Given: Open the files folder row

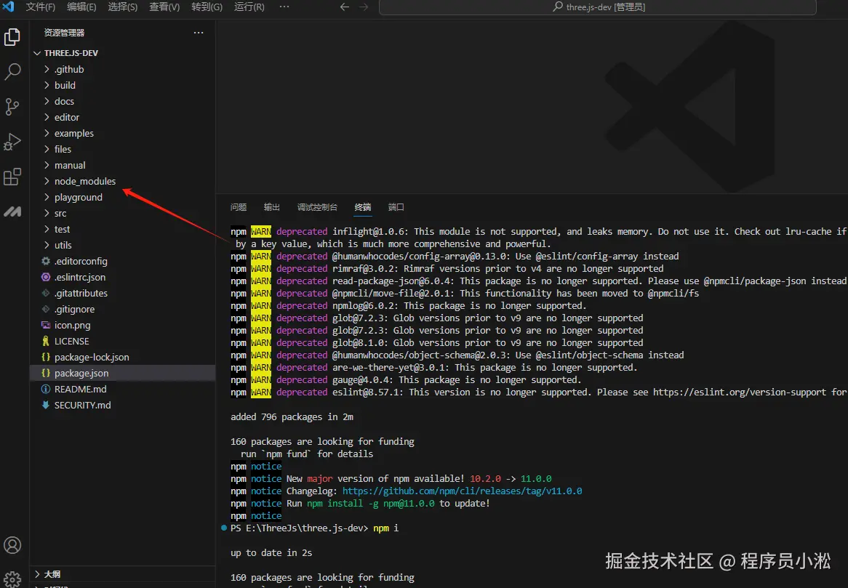Looking at the screenshot, I should point(123,149).
